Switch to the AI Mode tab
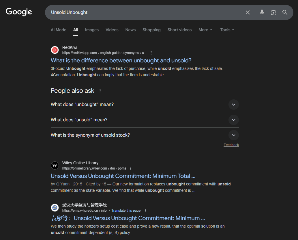The image size is (298, 240). pyautogui.click(x=59, y=30)
